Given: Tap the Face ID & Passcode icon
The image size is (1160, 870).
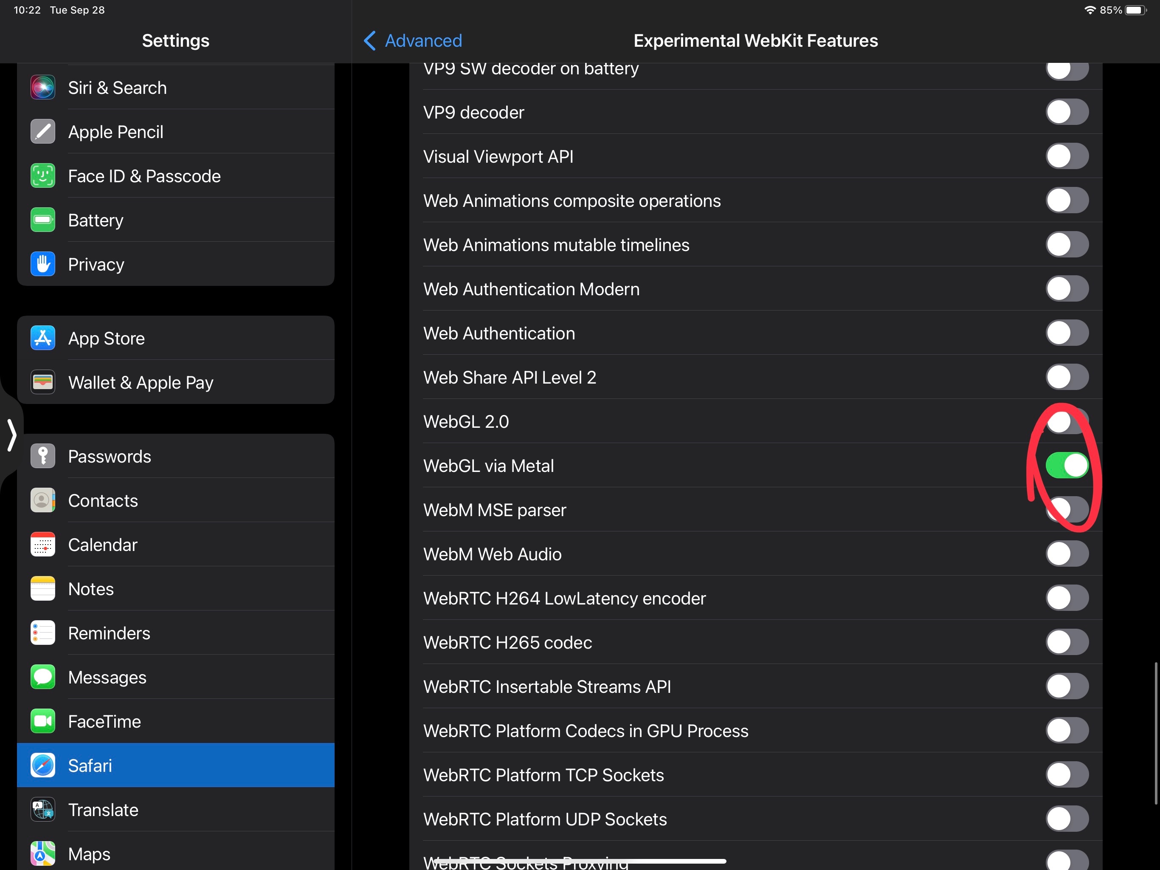Looking at the screenshot, I should 42,176.
